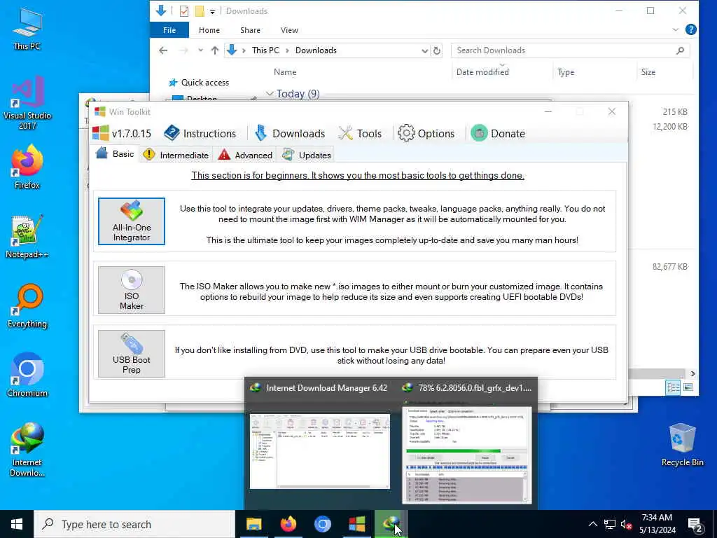Open Home ribbon tab in File Explorer
Viewport: 717px width, 538px height.
pos(209,30)
